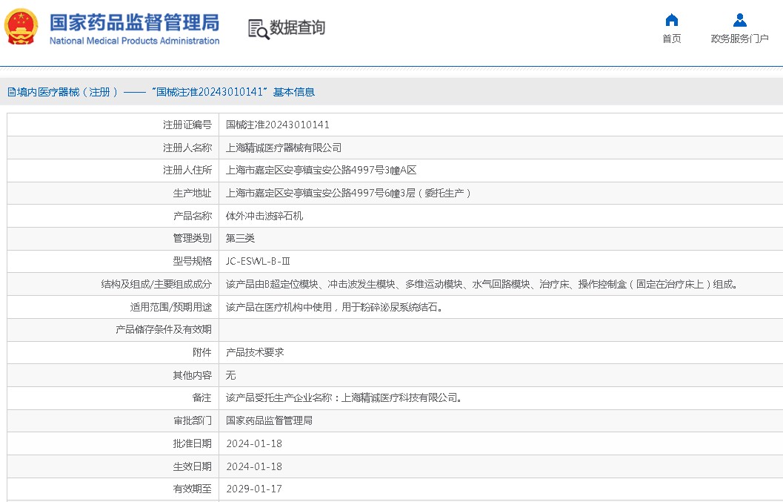783x502 pixels.
Task: Click intended use text 用于粉碎泌尿系统结石
Action: click(392, 307)
